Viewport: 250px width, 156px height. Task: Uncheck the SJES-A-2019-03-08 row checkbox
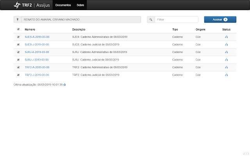[18, 37]
